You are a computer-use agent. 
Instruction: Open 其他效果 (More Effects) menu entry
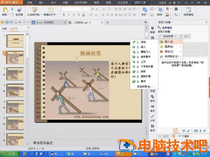pyautogui.click(x=144, y=87)
